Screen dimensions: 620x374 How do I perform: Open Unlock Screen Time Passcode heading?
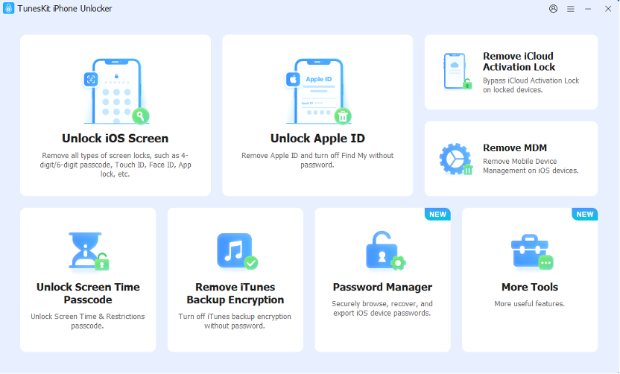88,294
